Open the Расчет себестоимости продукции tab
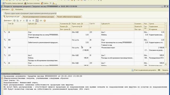The height and width of the screenshot is (95, 170). 69,17
